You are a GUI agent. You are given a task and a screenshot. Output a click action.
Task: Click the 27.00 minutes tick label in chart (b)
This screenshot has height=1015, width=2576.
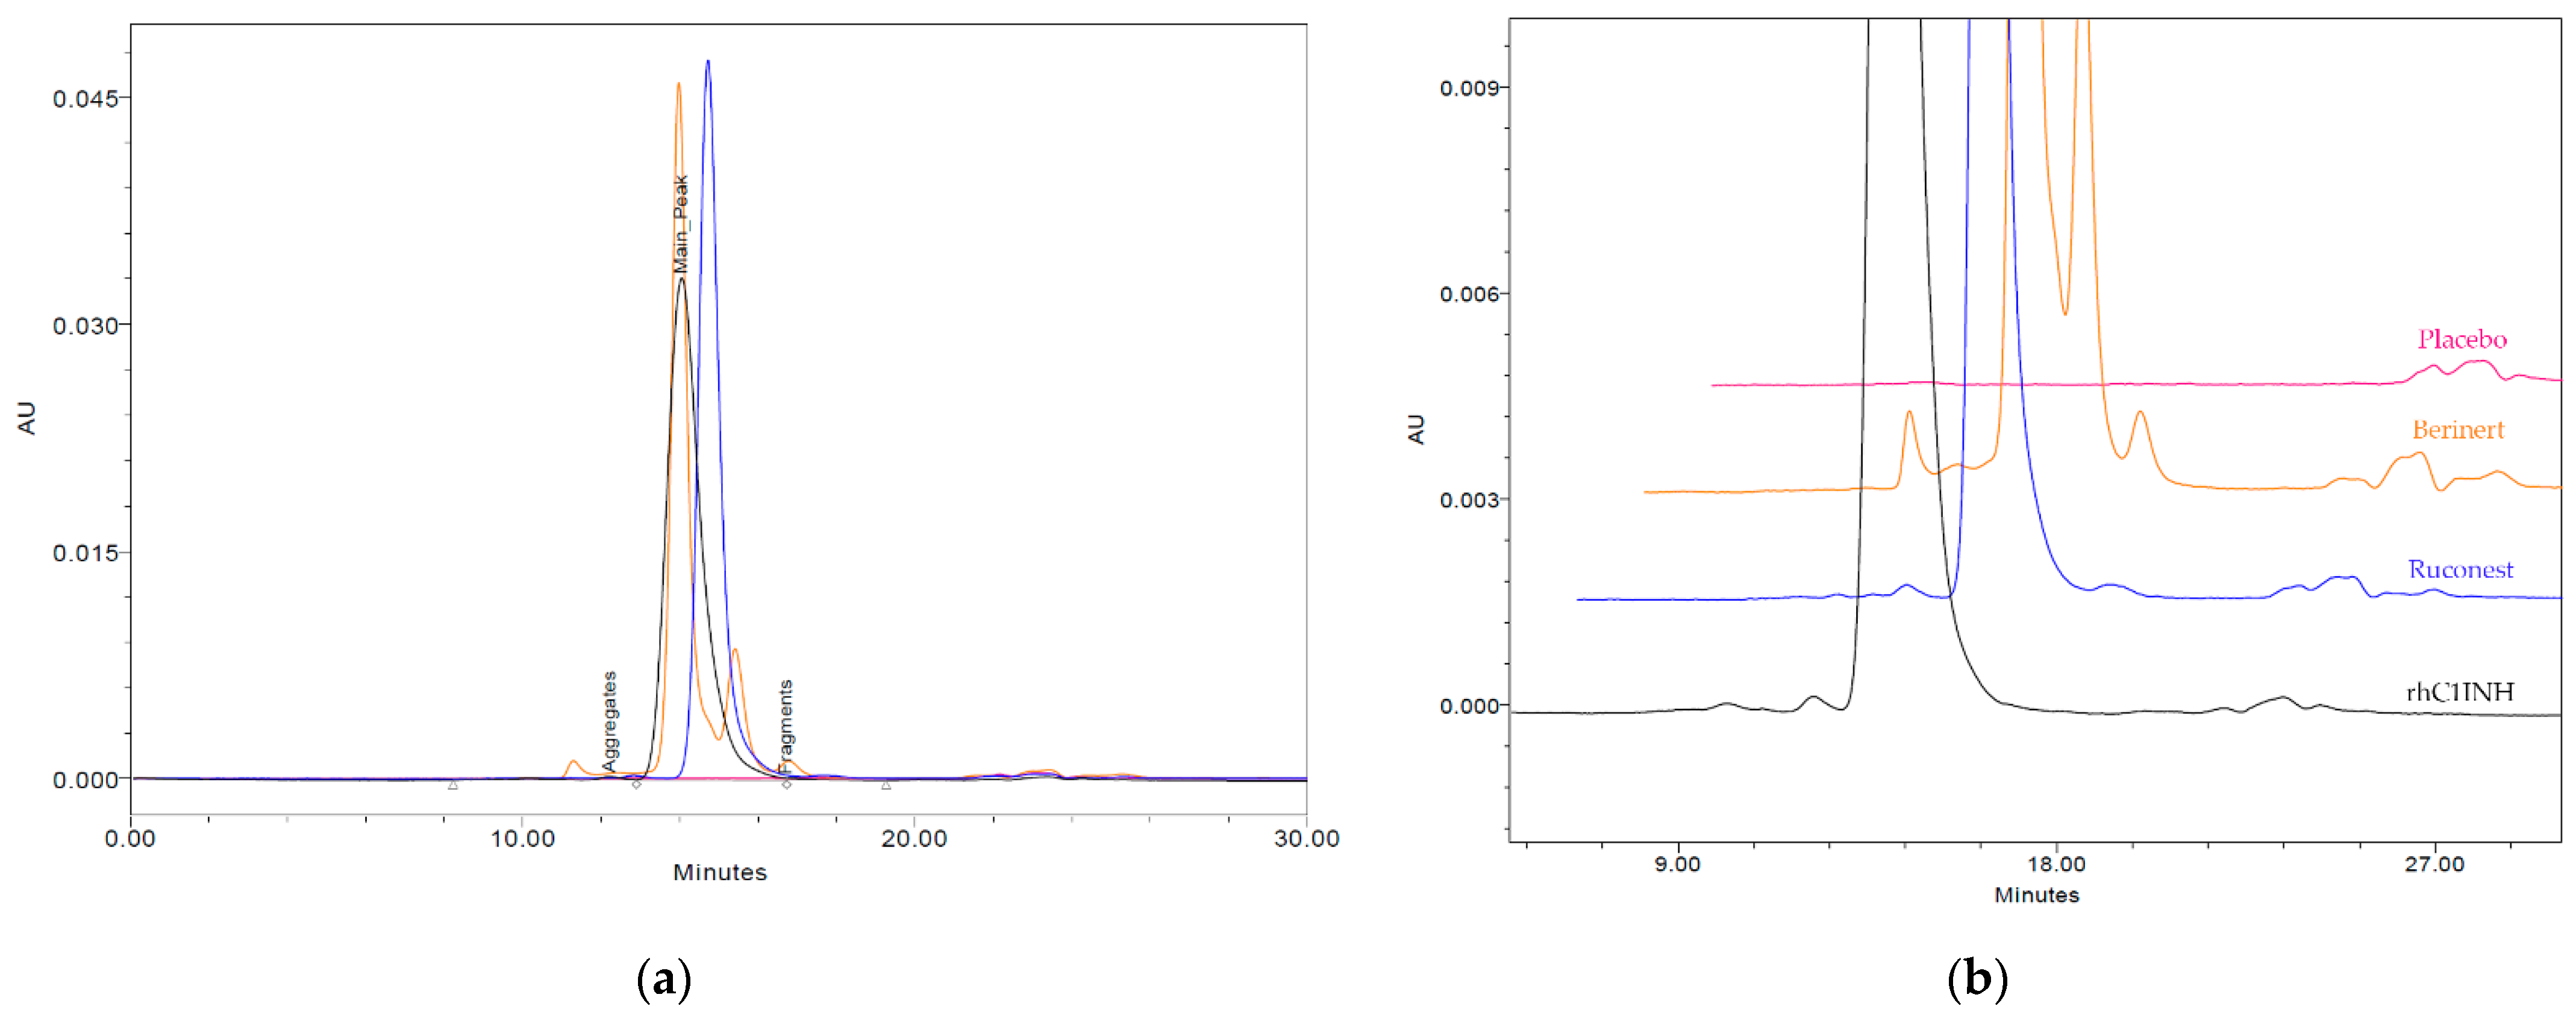[2434, 864]
